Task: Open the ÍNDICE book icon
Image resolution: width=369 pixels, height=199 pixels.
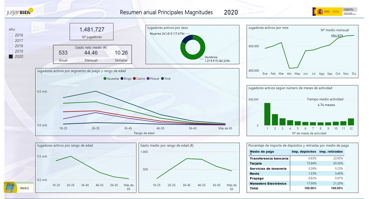Action: click(10, 188)
